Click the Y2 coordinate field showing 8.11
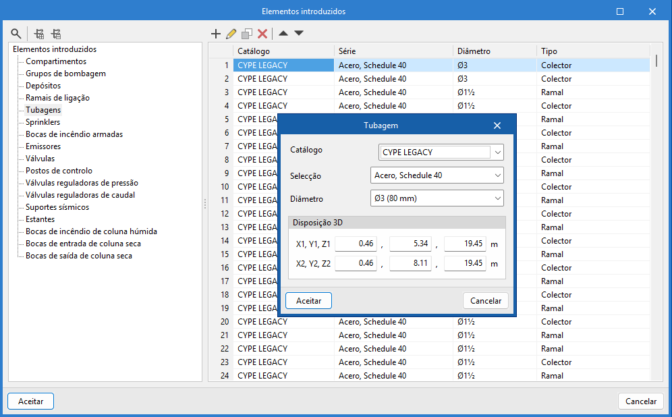This screenshot has width=672, height=417. (410, 263)
